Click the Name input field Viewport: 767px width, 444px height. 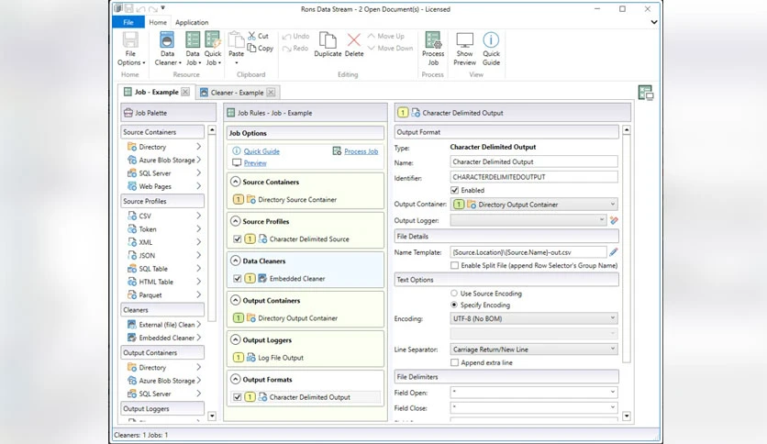pos(534,161)
